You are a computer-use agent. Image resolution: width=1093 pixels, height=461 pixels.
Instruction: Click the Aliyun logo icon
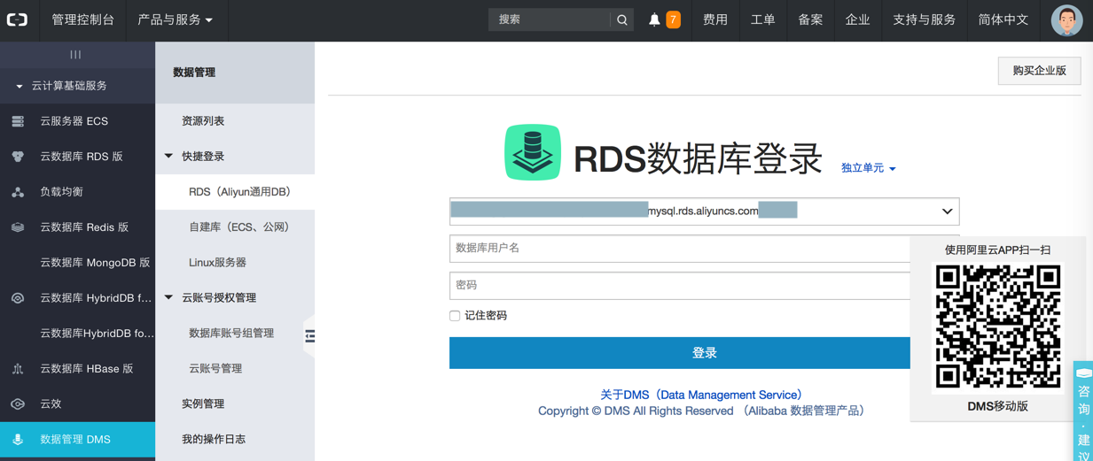tap(18, 19)
